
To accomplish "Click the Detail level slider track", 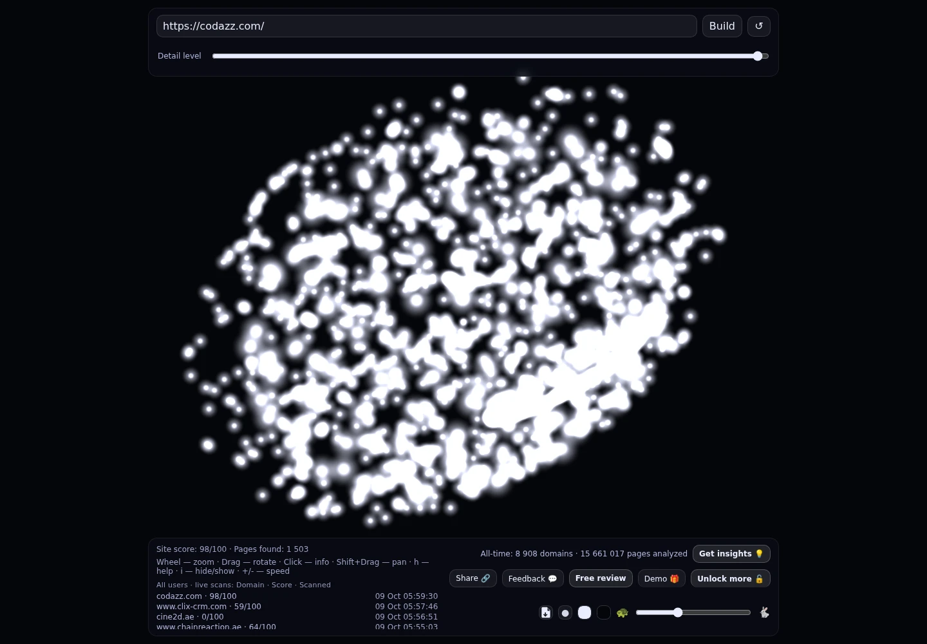I will (x=491, y=56).
